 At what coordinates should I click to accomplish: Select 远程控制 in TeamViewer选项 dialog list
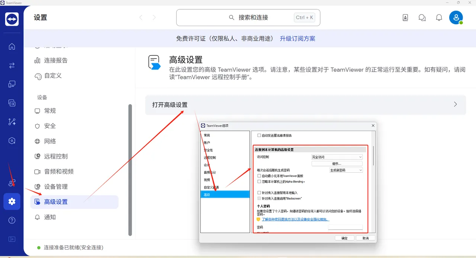point(225,157)
